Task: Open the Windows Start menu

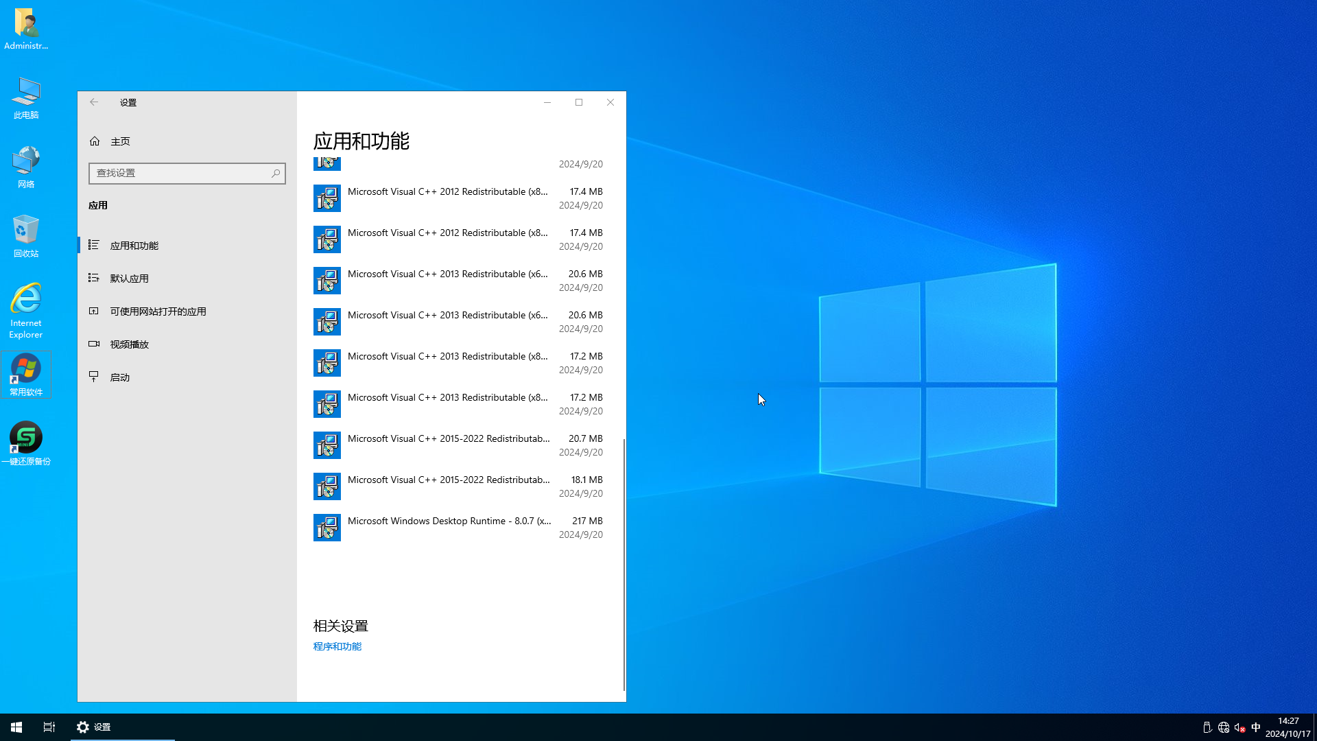Action: point(16,727)
